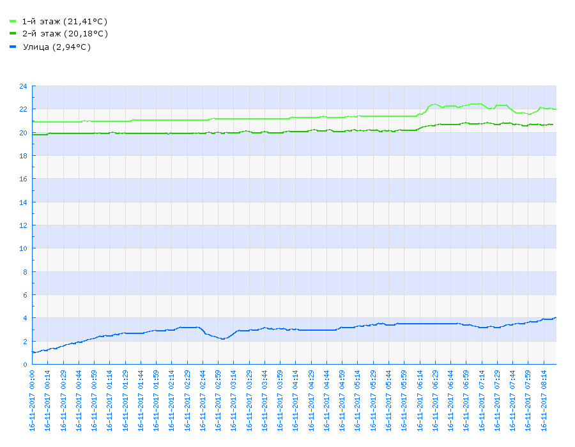This screenshot has height=447, width=575.
Task: Click the y-axis label 6
Action: 26,295
